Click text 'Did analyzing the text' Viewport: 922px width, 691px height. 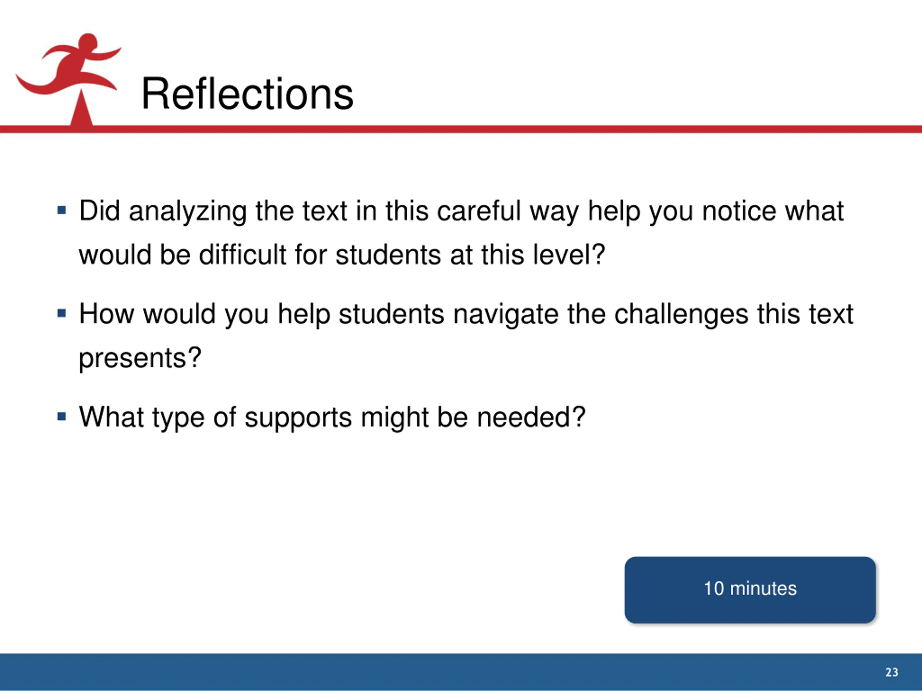tap(212, 212)
